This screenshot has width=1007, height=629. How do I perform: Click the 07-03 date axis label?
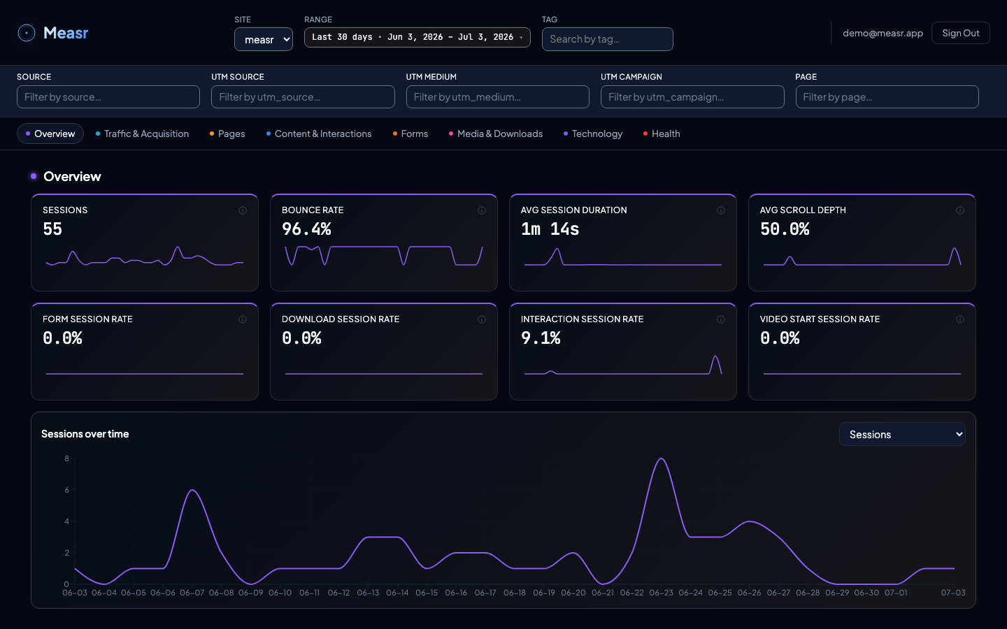[x=953, y=593]
